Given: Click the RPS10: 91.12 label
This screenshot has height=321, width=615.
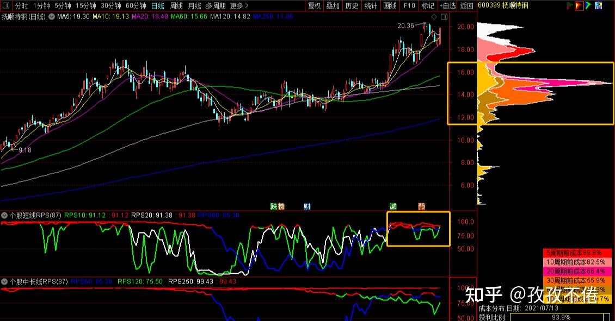Looking at the screenshot, I should pyautogui.click(x=85, y=215).
